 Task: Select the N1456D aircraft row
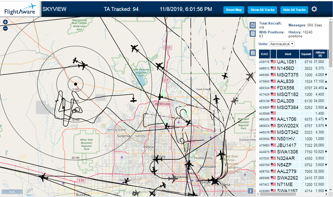click(294, 68)
